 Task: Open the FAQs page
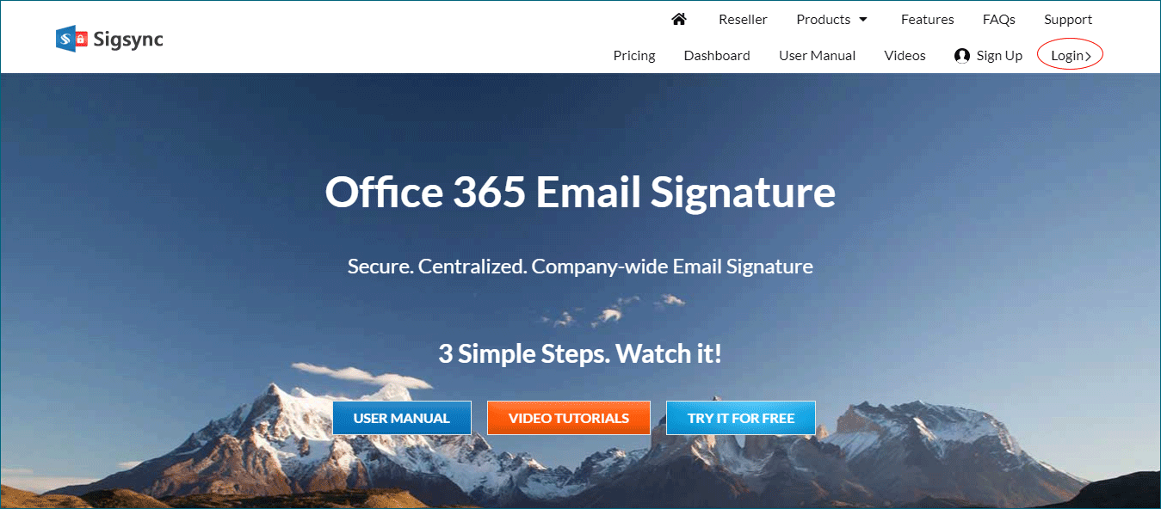coord(998,19)
